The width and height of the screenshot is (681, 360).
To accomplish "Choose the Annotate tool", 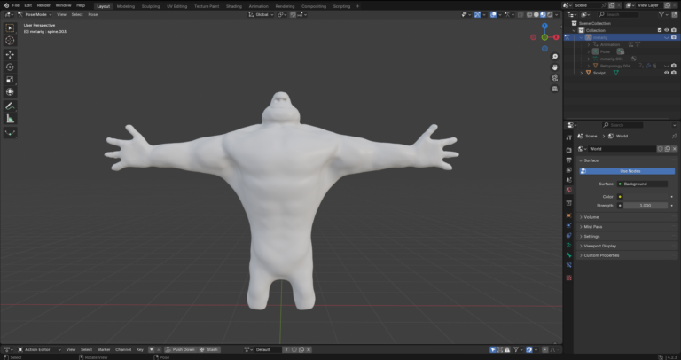I will (11, 106).
